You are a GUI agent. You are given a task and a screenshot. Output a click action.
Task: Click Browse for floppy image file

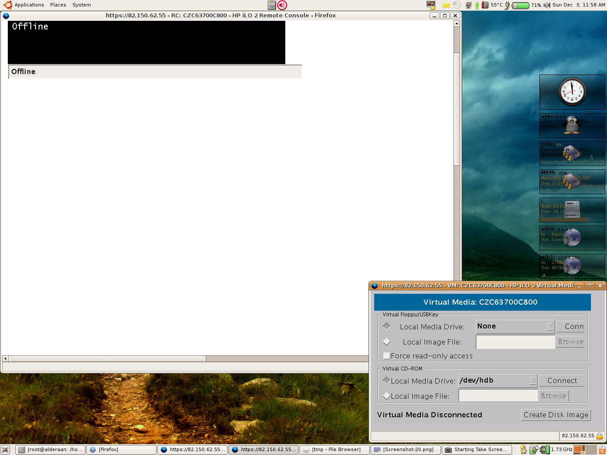(570, 341)
